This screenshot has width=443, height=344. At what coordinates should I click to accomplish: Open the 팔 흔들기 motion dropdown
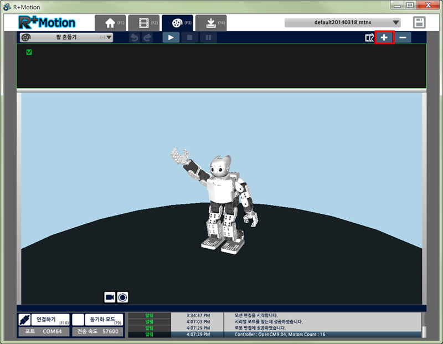coord(66,38)
